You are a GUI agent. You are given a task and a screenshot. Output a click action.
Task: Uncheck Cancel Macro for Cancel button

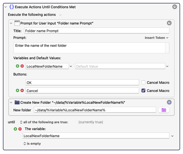(x=143, y=90)
